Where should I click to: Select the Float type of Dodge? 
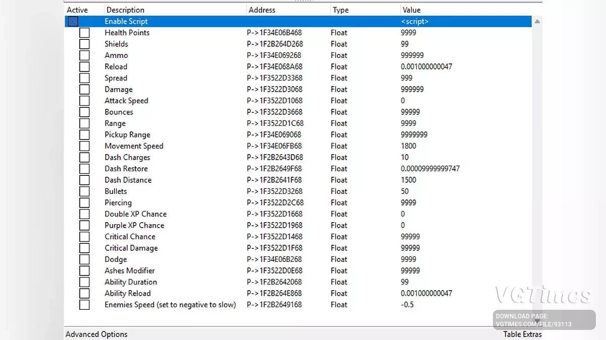[339, 259]
